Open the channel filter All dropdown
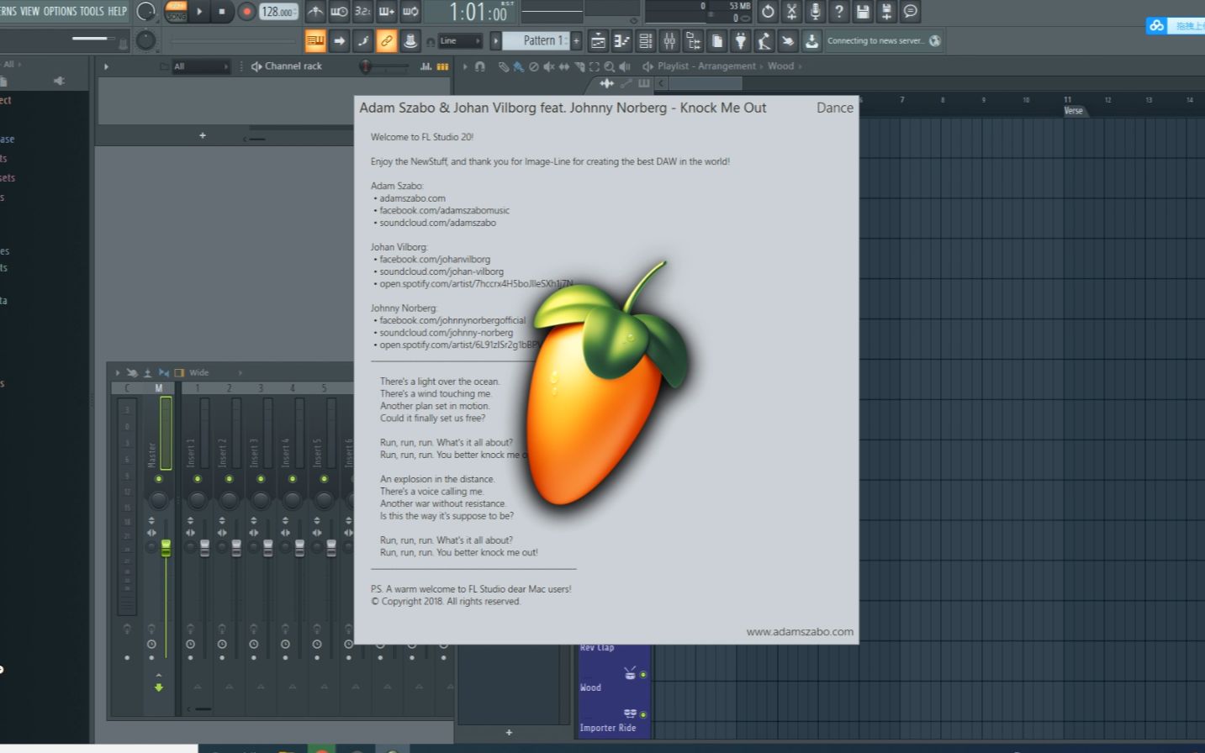 tap(200, 66)
